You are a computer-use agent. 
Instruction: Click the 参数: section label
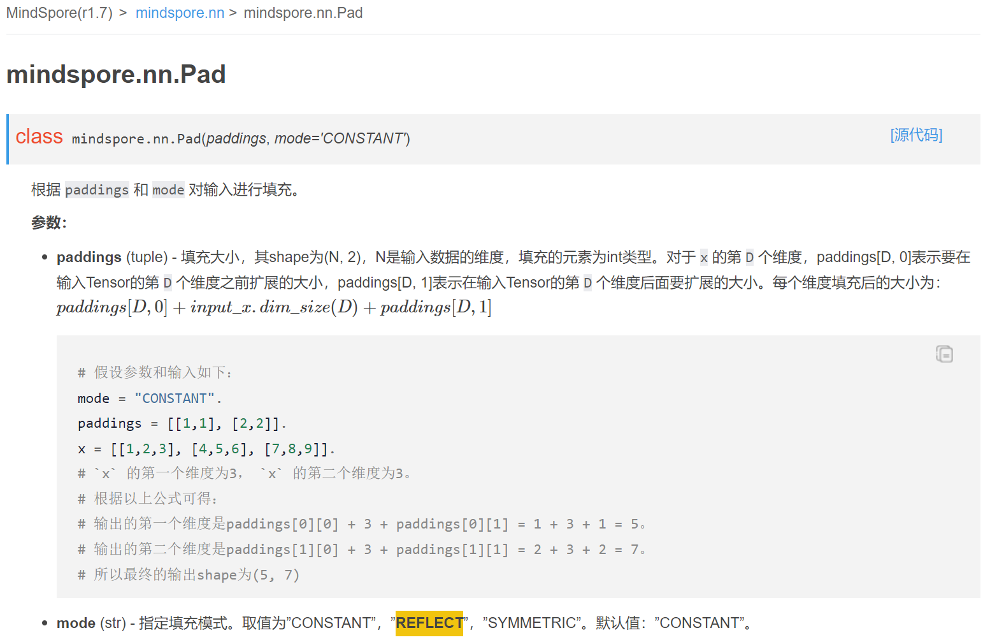(x=49, y=223)
